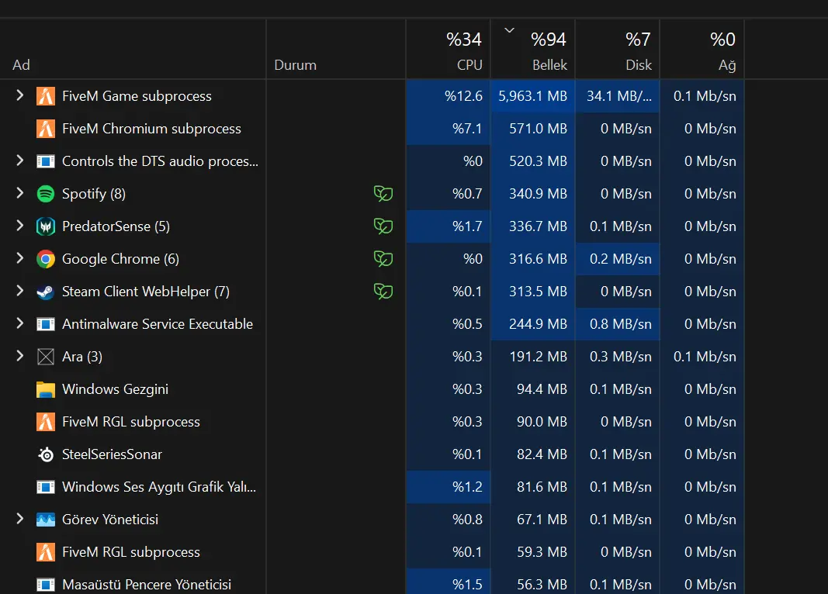The width and height of the screenshot is (828, 594).
Task: Click the FiveM Chromium subprocess icon
Action: (46, 129)
